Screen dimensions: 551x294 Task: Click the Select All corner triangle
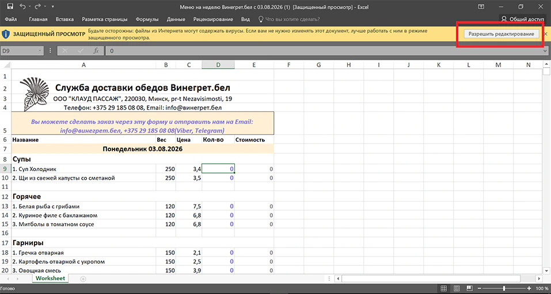point(6,65)
